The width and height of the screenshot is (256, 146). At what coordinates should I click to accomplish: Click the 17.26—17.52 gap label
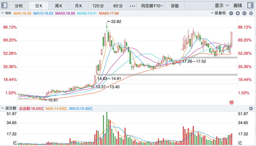pyautogui.click(x=194, y=61)
